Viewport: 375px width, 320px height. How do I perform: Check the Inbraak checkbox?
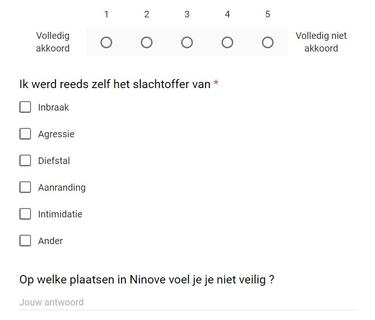25,107
